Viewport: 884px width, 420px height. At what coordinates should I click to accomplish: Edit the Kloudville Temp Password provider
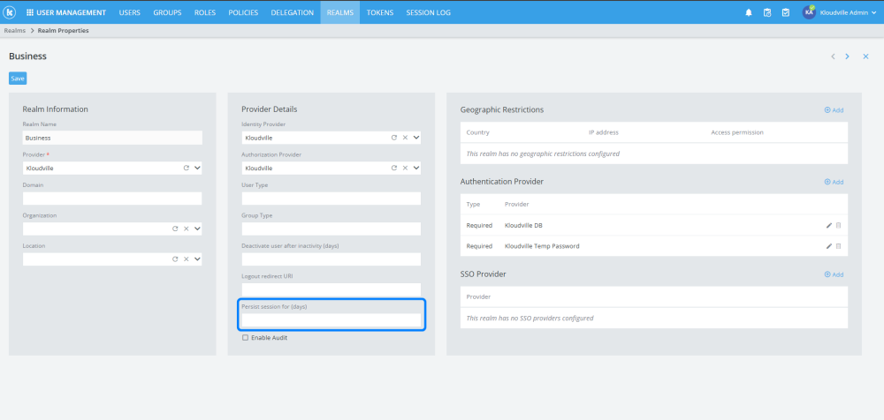[829, 246]
